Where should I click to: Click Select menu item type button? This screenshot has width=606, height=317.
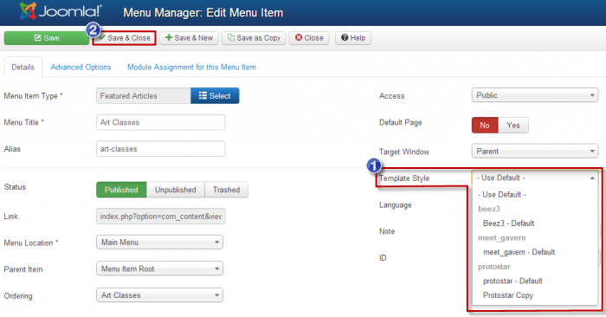pos(215,96)
